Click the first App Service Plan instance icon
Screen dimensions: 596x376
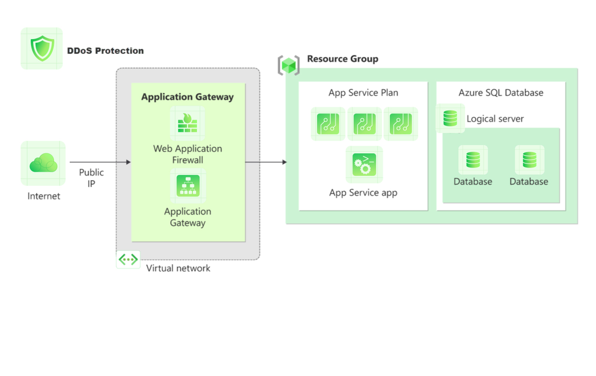pos(328,124)
